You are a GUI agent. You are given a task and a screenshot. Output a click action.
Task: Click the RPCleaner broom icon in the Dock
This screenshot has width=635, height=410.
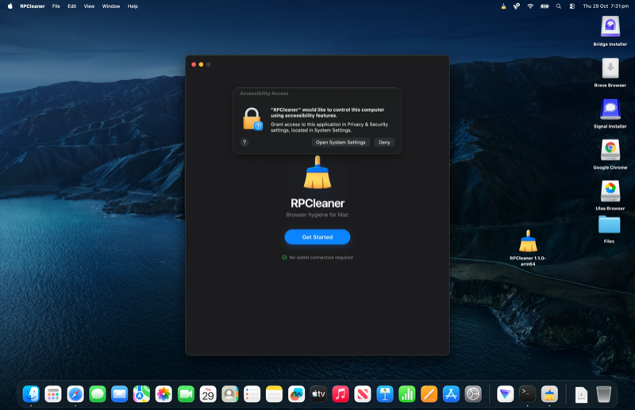(x=549, y=394)
